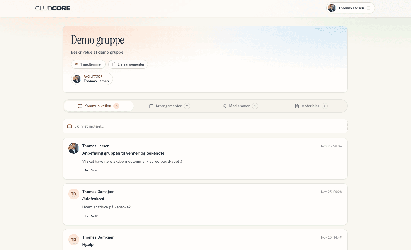Viewport: 411px width, 250px height.
Task: Click Svar under the Julefrokost post
Action: [94, 216]
